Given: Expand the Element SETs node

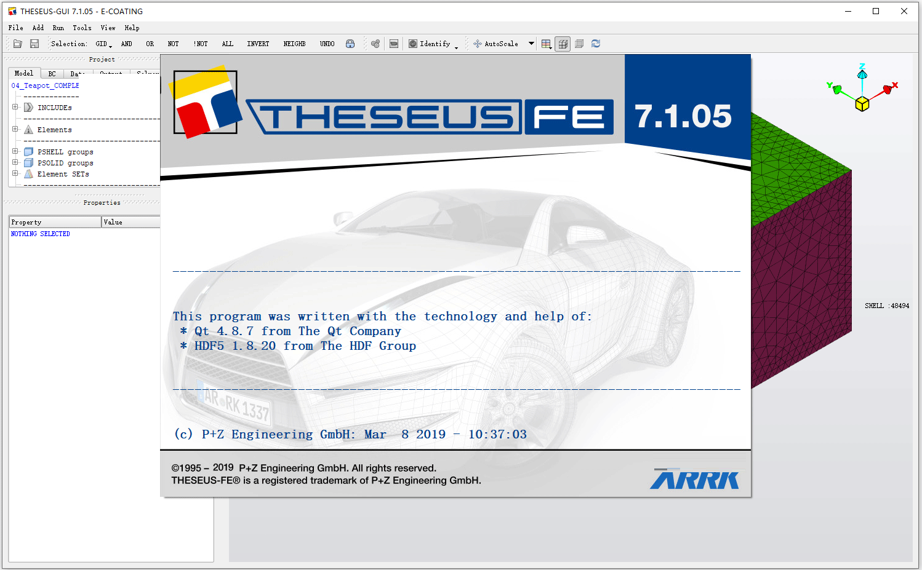Looking at the screenshot, I should [15, 173].
